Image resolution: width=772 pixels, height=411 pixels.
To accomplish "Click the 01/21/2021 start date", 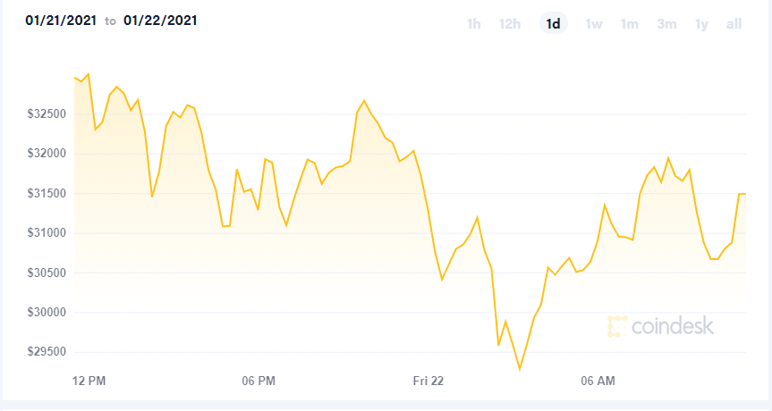I will [x=61, y=21].
